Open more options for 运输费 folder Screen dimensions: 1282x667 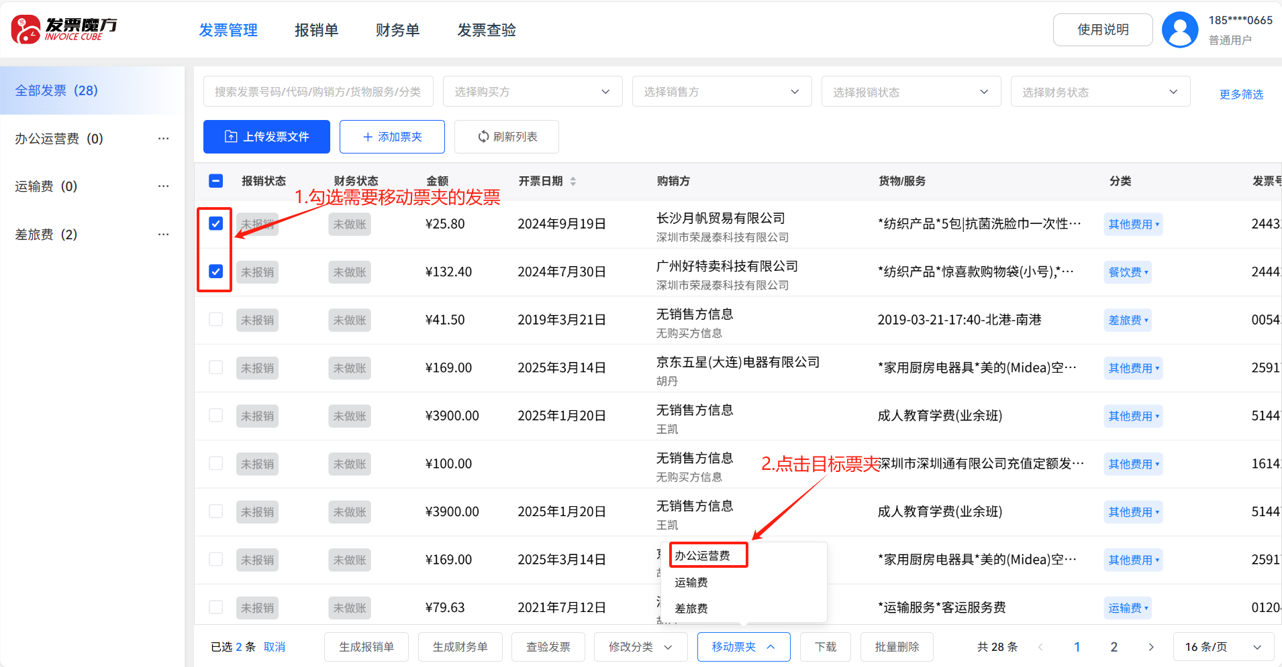pyautogui.click(x=163, y=186)
